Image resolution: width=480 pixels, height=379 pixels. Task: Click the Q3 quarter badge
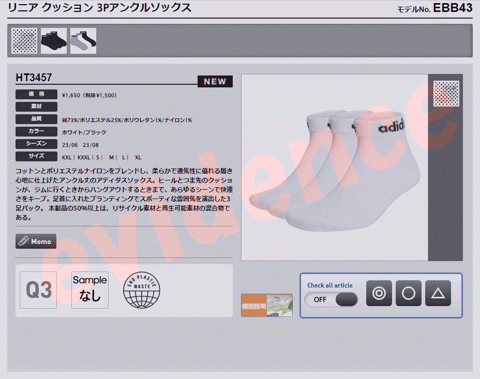pos(38,291)
